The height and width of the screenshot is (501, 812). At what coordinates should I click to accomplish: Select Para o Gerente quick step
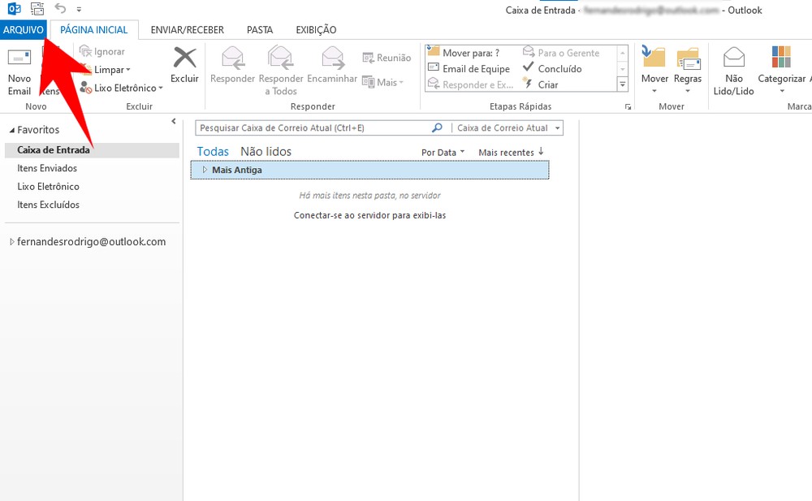click(x=561, y=52)
